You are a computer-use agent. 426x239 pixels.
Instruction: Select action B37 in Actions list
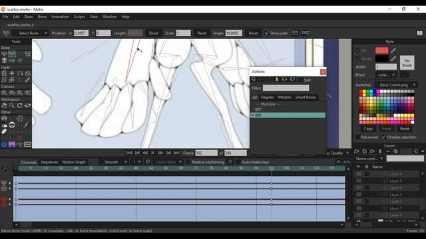point(288,110)
